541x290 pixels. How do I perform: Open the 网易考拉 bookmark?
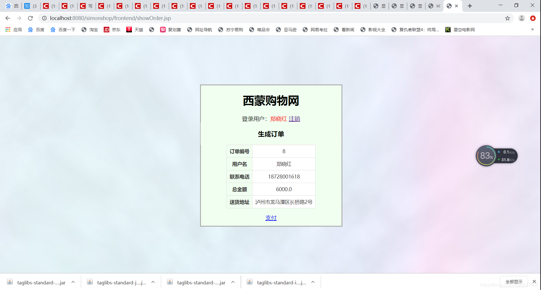click(315, 30)
